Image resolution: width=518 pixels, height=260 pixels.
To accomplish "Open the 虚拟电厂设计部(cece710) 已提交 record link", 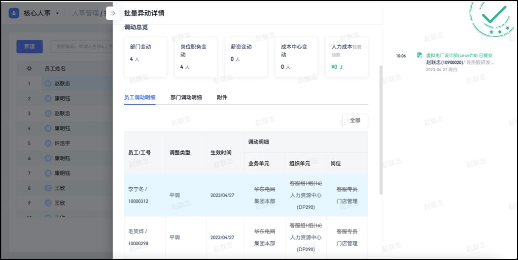I will pyautogui.click(x=459, y=56).
